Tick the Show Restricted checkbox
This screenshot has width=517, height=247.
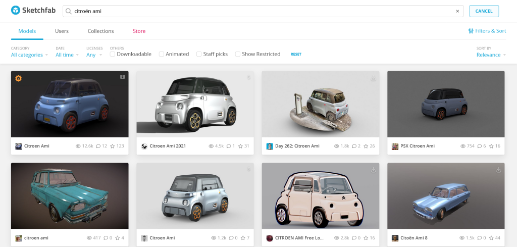(x=237, y=54)
